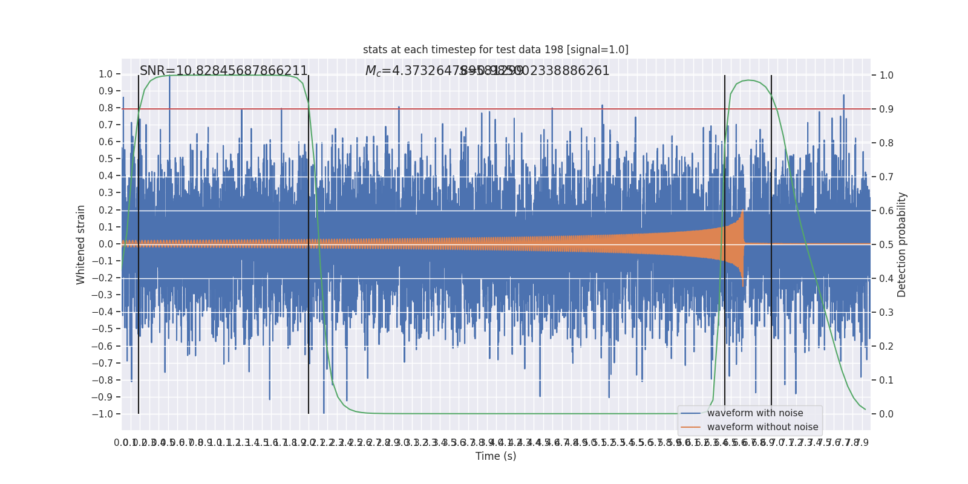This screenshot has height=484, width=968.
Task: Click tick 0.0 on the Detection probability axis
Action: point(886,414)
